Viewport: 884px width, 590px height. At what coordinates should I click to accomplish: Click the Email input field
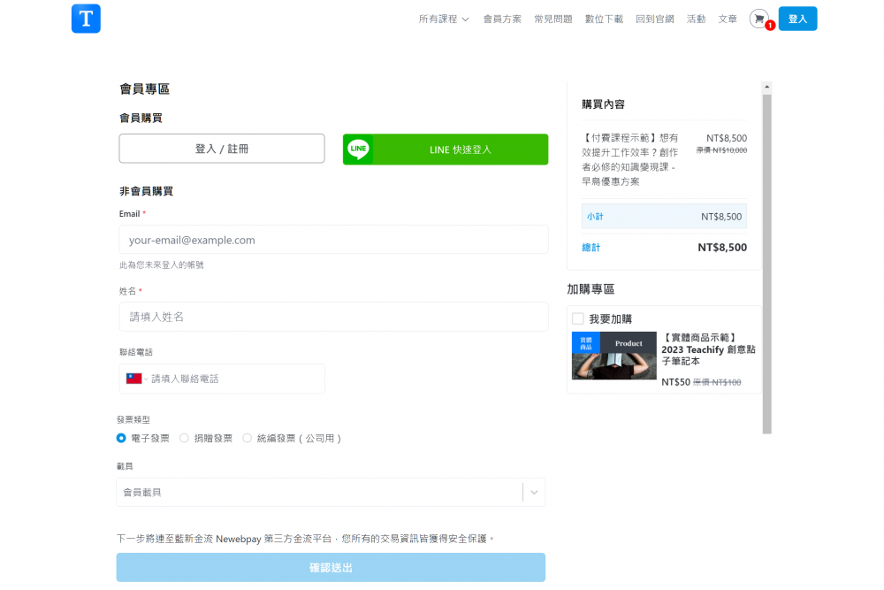click(333, 240)
